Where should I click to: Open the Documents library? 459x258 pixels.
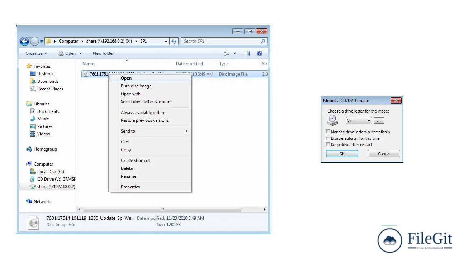pyautogui.click(x=48, y=111)
